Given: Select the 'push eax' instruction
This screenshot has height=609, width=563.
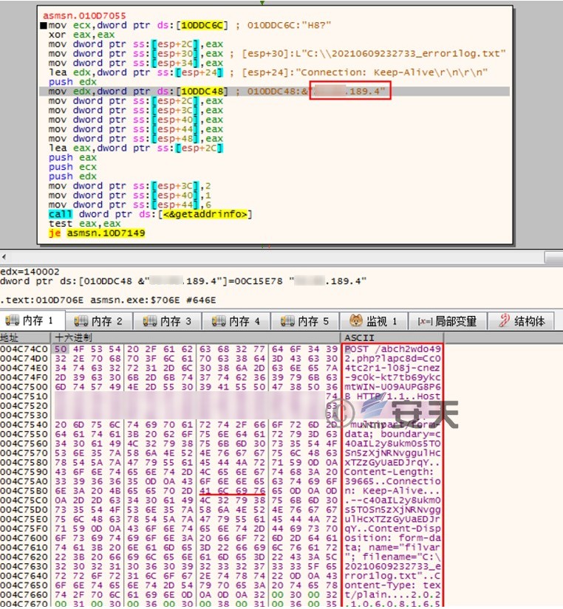Looking at the screenshot, I should pyautogui.click(x=72, y=157).
